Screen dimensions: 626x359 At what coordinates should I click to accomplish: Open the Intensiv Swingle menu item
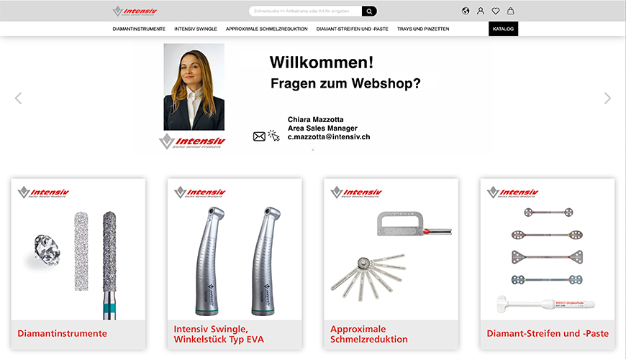coord(196,29)
